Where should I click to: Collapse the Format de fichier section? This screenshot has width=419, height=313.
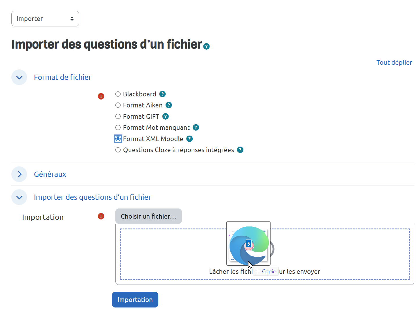click(x=19, y=77)
